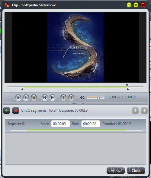Maximize the window with the green-yellow button

[x=136, y=5]
